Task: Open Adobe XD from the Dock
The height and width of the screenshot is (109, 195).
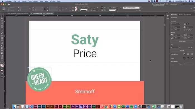Action: (x=35, y=107)
